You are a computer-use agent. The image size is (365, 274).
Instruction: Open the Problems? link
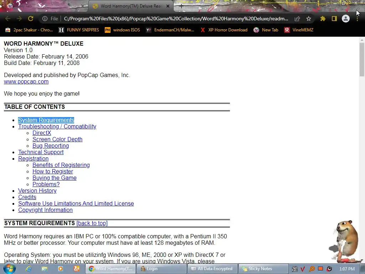46,184
